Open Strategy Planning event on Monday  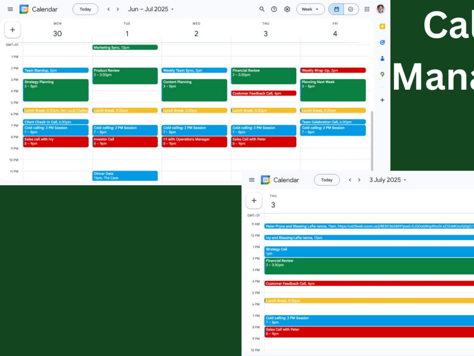(x=55, y=90)
